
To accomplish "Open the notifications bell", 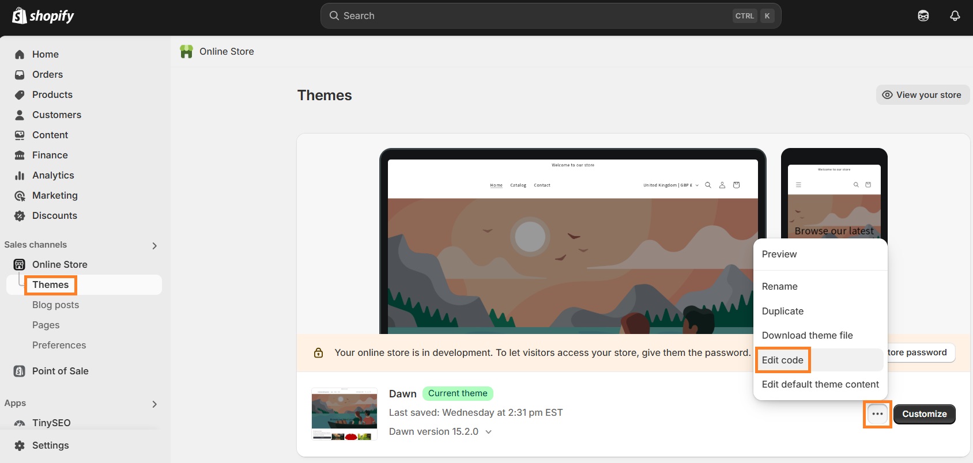I will (955, 16).
